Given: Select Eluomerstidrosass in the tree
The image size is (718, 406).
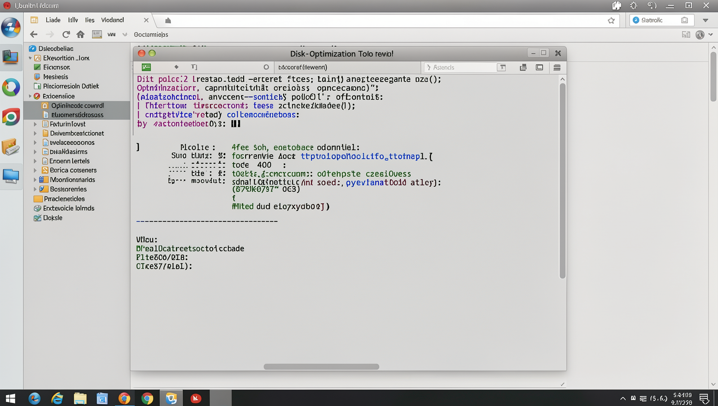Looking at the screenshot, I should [77, 115].
